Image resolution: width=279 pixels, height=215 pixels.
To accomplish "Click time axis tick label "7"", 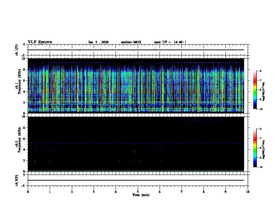I will 182,192.
